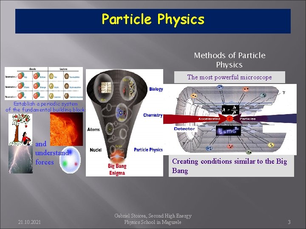Click the 'Particle Physics' slide title
The image size is (306, 229).
(153, 20)
